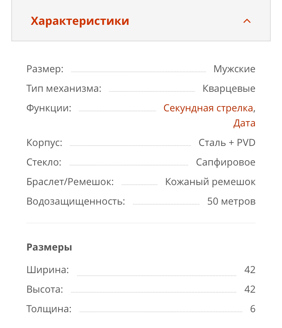Select the Кожаный ремешок value

(x=210, y=182)
